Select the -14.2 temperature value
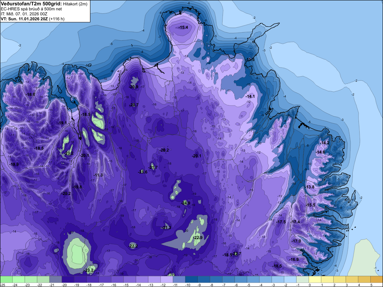 point(325,143)
